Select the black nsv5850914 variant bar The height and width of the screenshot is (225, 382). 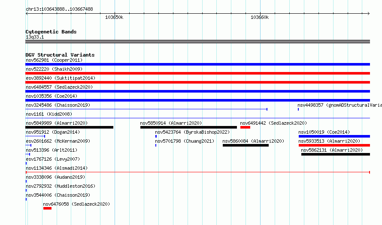point(188,127)
